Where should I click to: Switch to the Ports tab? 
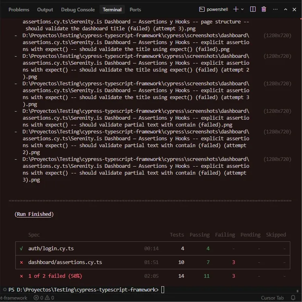135,9
